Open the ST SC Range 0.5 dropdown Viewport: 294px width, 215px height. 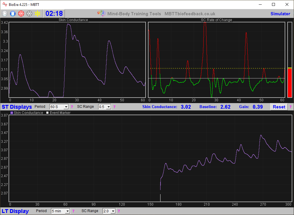[x=109, y=107]
